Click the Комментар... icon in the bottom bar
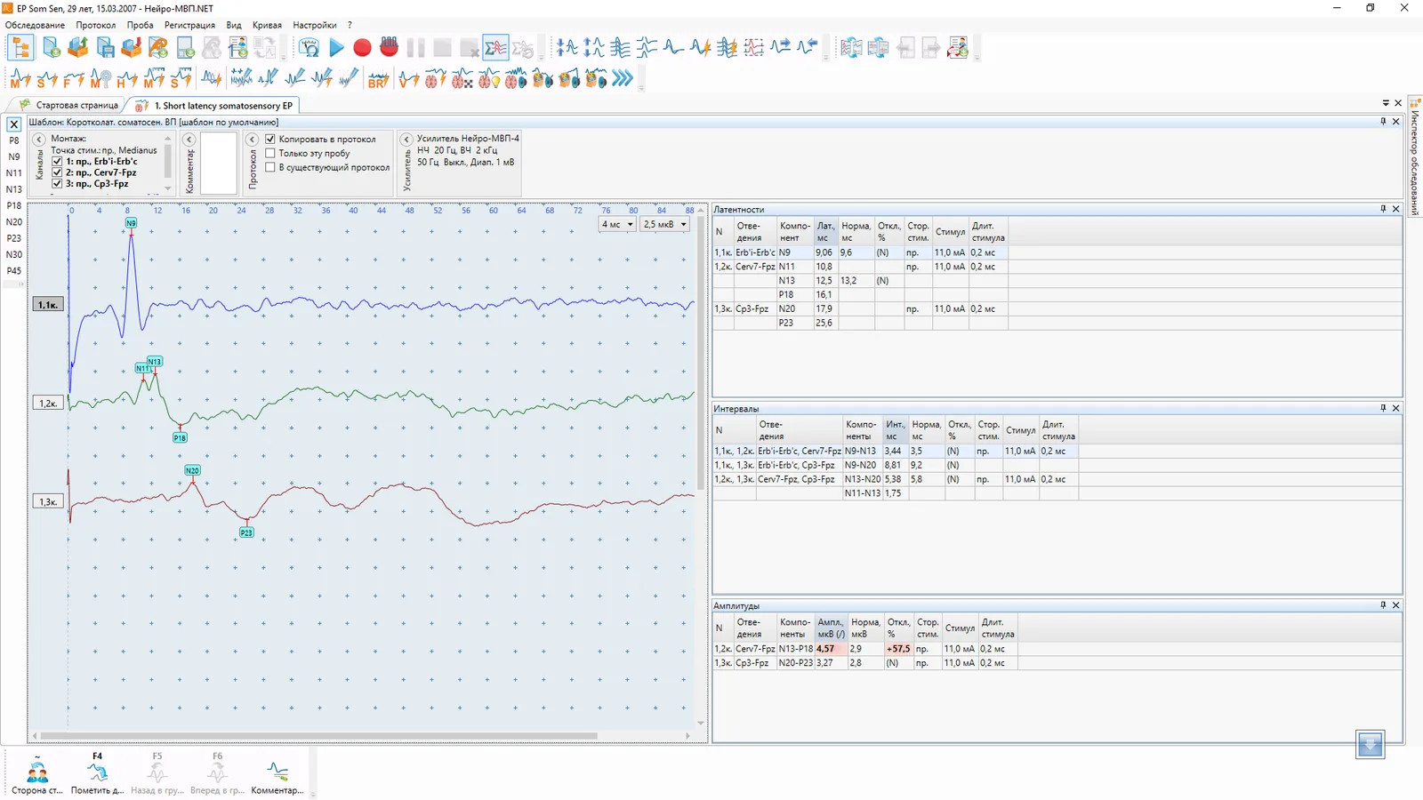This screenshot has width=1423, height=800. click(277, 773)
